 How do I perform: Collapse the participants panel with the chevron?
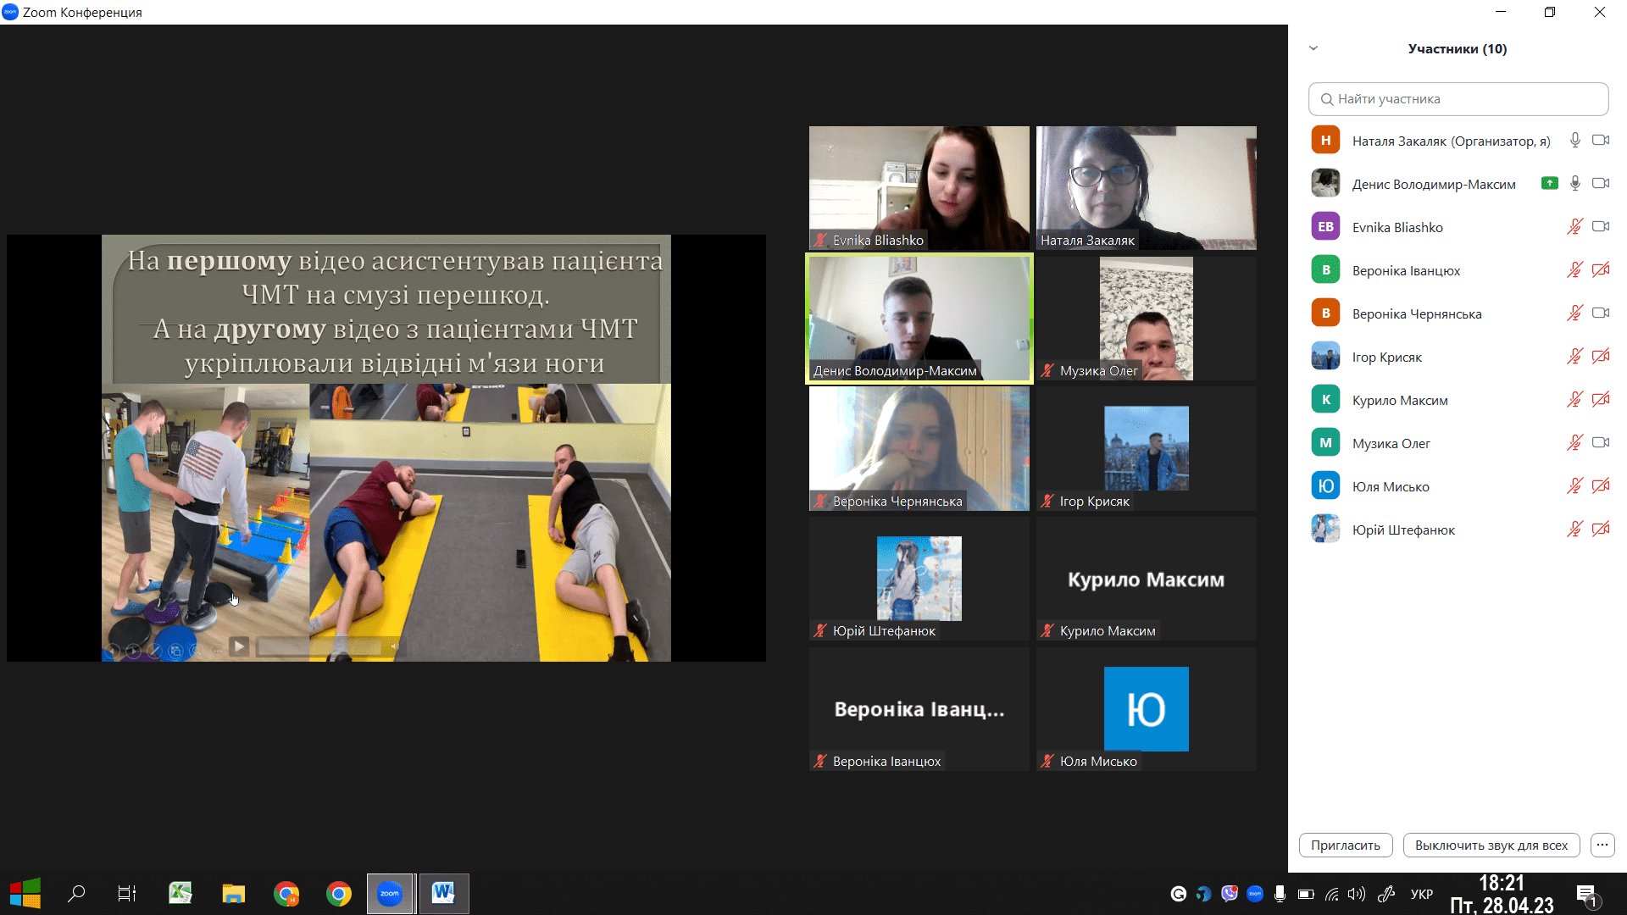1313,48
